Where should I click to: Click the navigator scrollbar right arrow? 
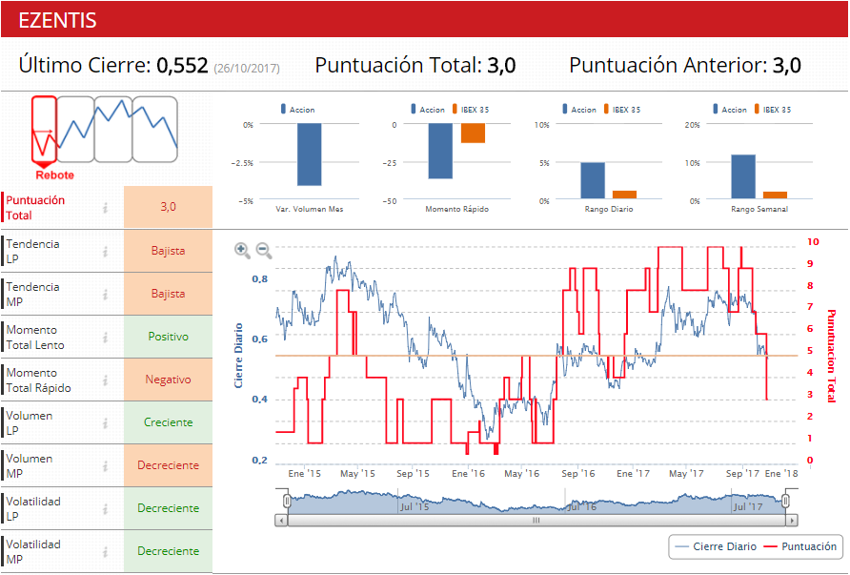click(792, 521)
